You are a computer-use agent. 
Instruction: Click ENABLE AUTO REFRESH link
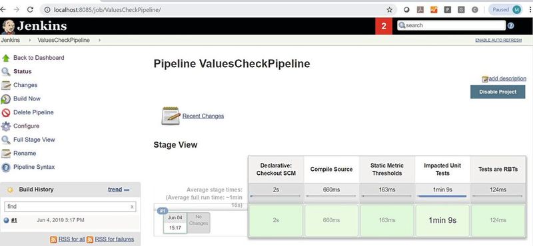pyautogui.click(x=498, y=41)
